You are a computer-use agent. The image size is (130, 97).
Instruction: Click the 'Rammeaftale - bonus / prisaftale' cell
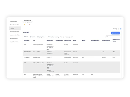pyautogui.click(x=68, y=53)
